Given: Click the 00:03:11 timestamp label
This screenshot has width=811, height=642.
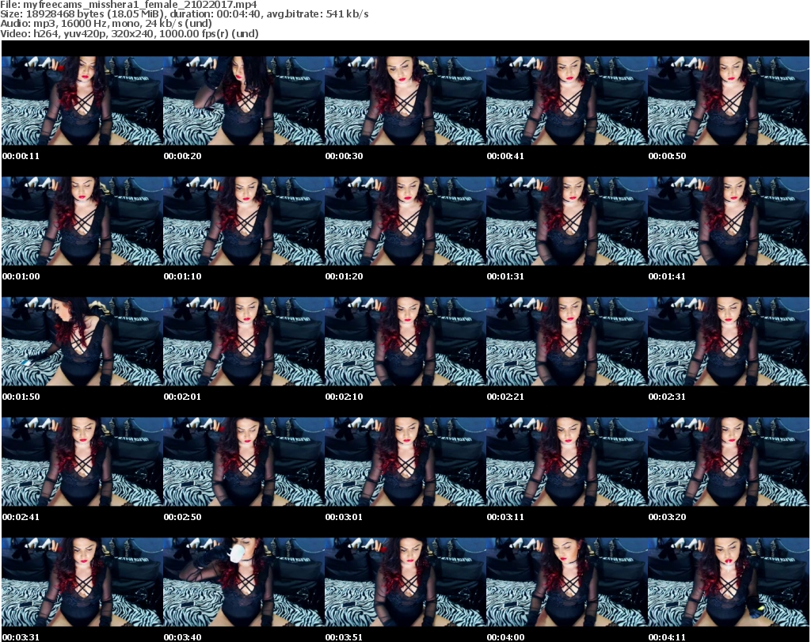Looking at the screenshot, I should [x=505, y=517].
